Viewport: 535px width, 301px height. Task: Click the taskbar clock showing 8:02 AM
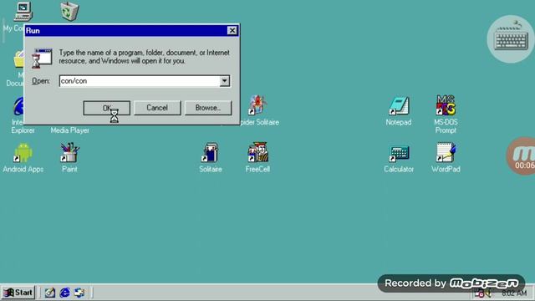point(514,293)
